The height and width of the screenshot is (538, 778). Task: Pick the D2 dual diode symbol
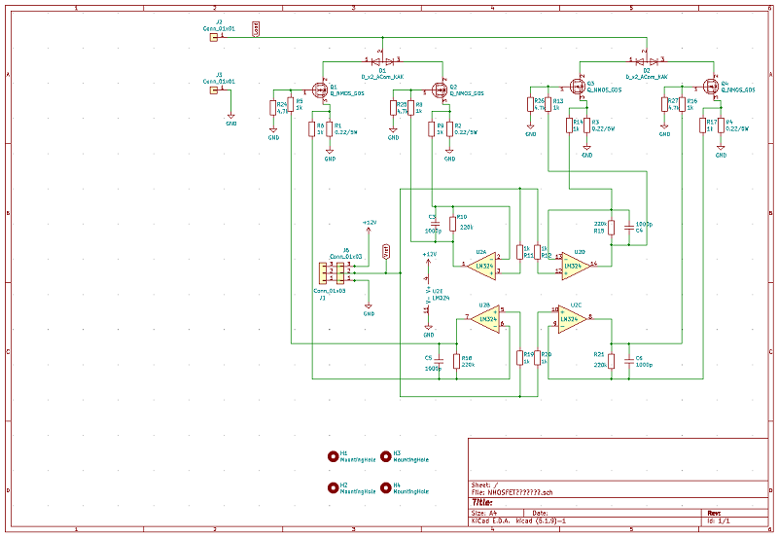pos(647,60)
